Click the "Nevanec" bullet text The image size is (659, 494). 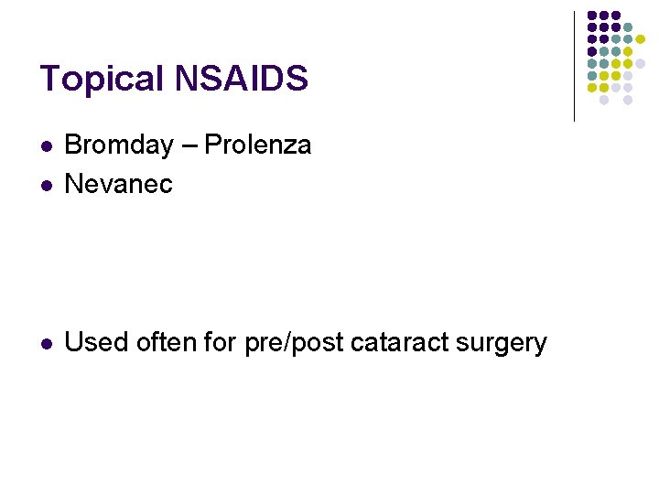click(119, 184)
